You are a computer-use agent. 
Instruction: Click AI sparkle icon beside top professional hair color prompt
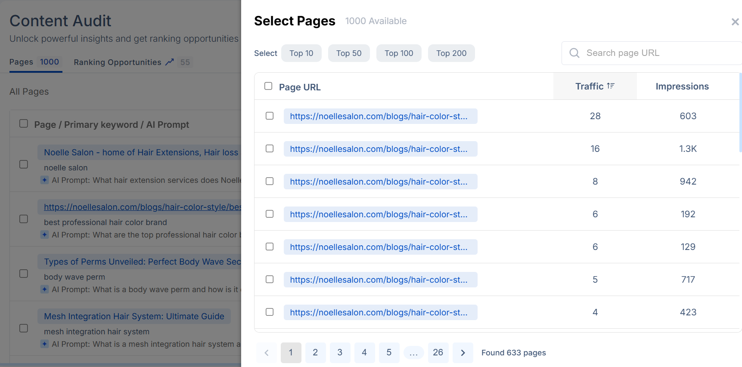coord(44,234)
